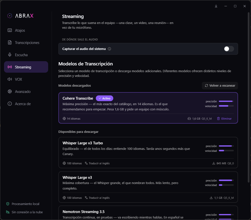Click translate icon in Whisper Large v3 Turbo card
Screen dimensions: 251x220
(86, 163)
